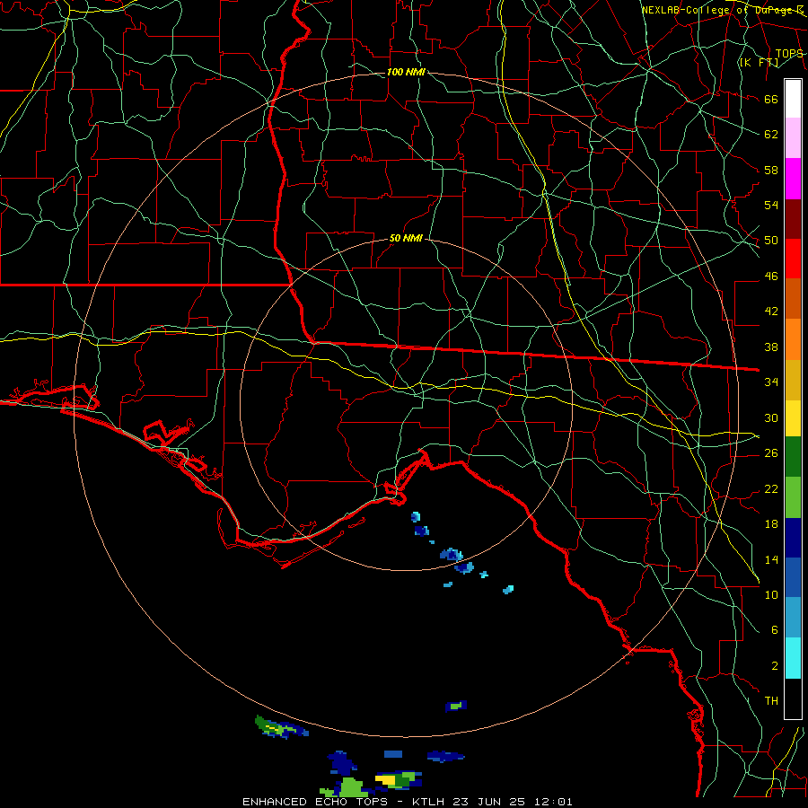Click the small echo with green center inside the south ring
The image size is (808, 808).
click(x=456, y=706)
